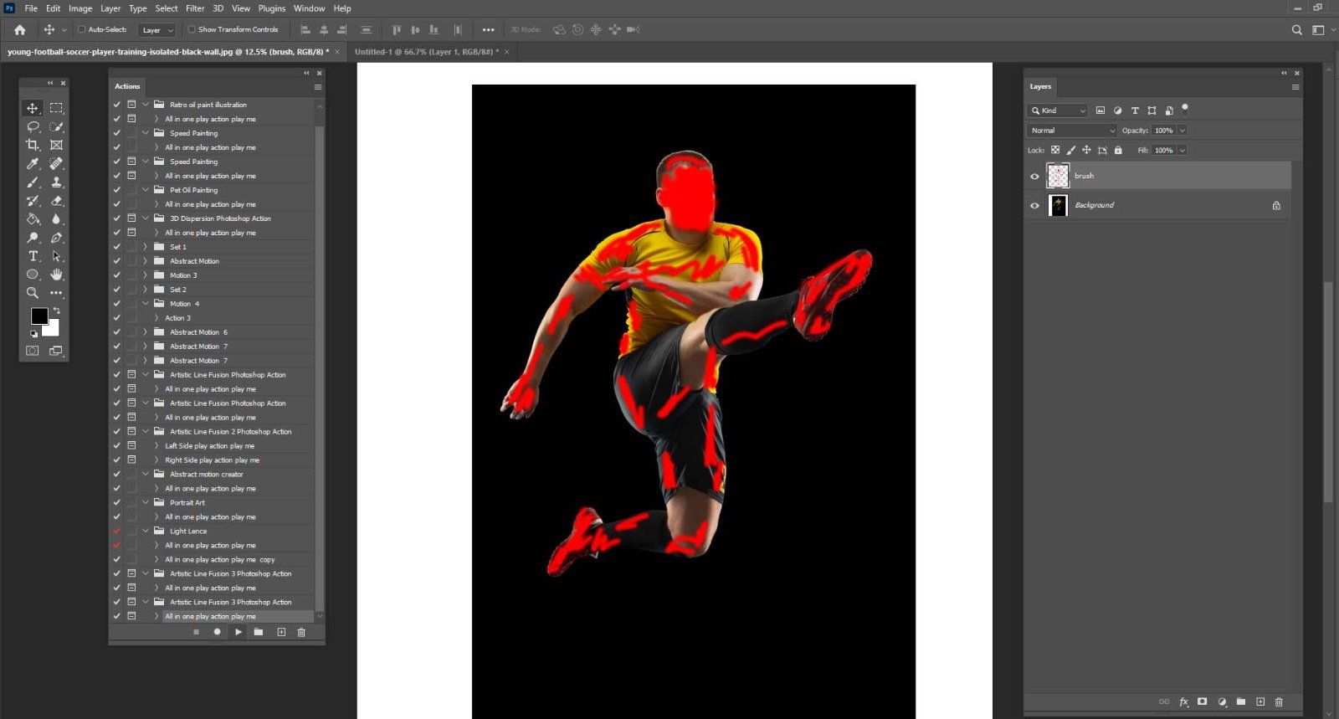Select the Move tool in the toolbox
1339x719 pixels.
[33, 108]
